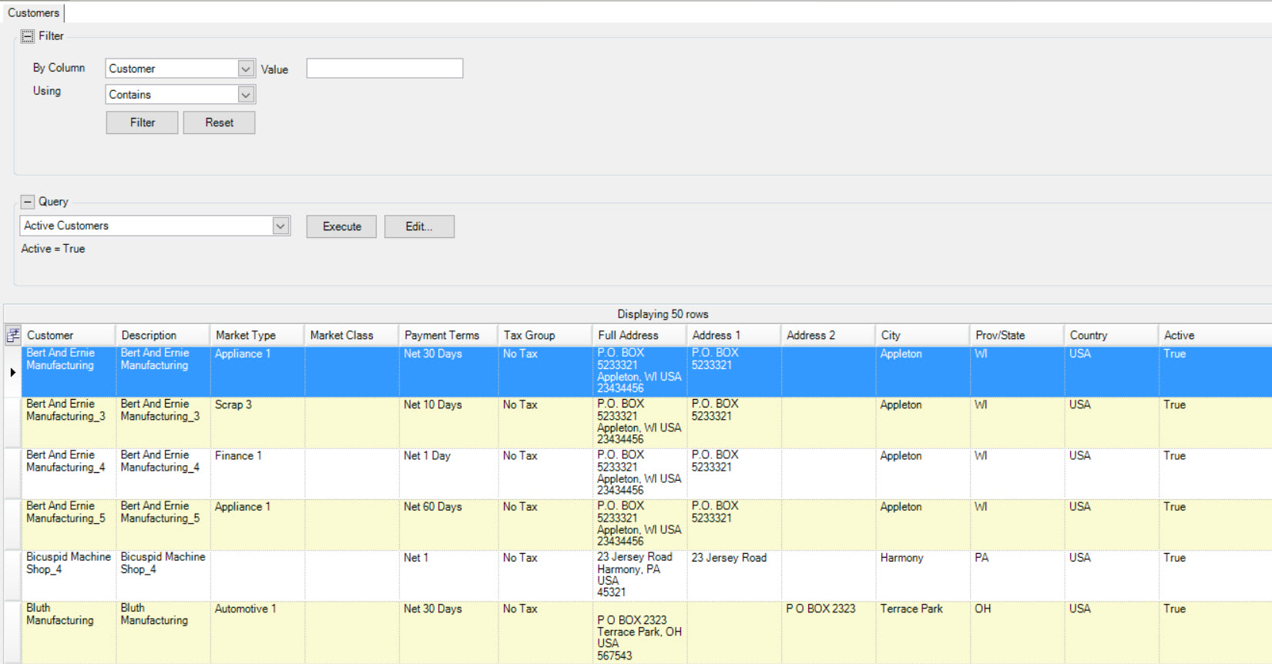Select the Bicuspid Machine Shop_4 customer cell
The width and height of the screenshot is (1272, 664).
coord(69,575)
